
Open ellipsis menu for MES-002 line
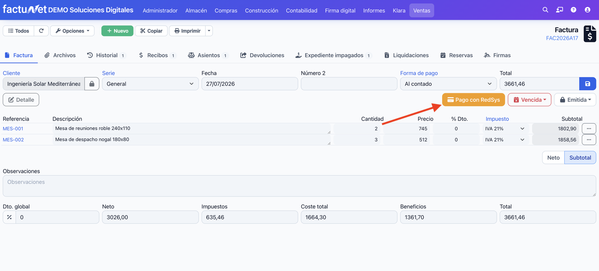(589, 140)
